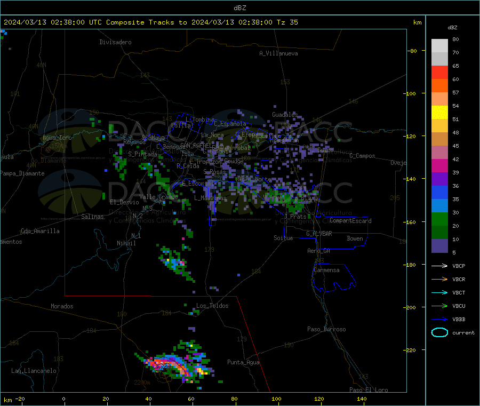Select the magenta swatch in dBZ scale

click(439, 165)
